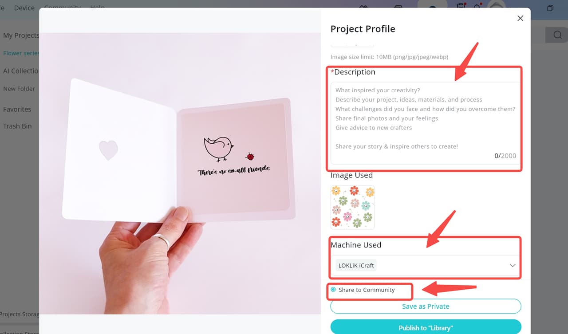Click the search magnifier icon

tap(558, 35)
